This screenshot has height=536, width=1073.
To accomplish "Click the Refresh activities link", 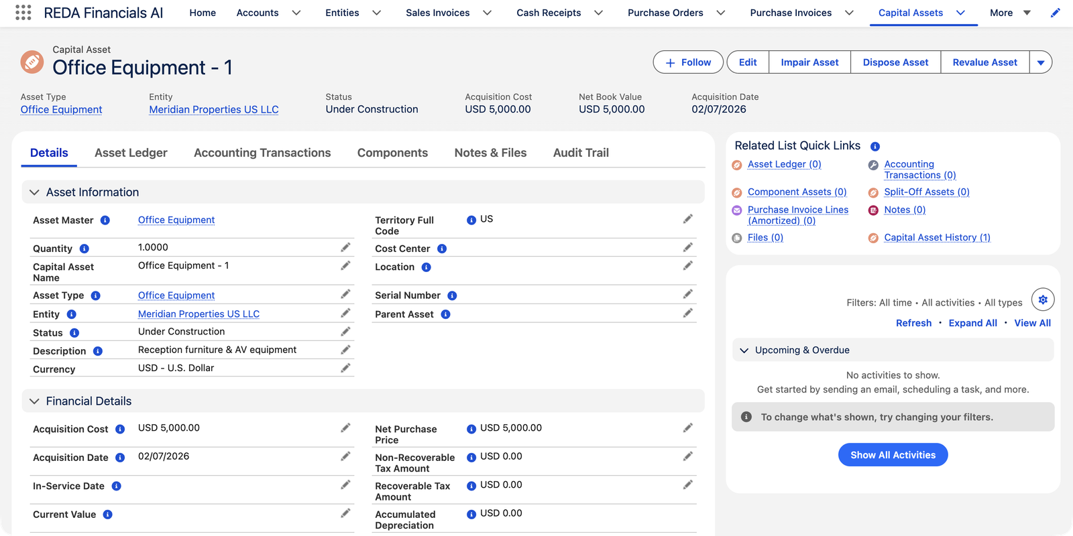I will [913, 323].
